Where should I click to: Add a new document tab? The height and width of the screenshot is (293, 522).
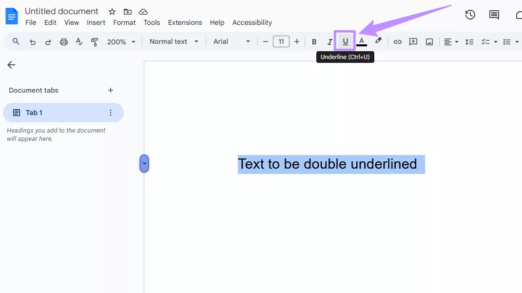click(110, 90)
